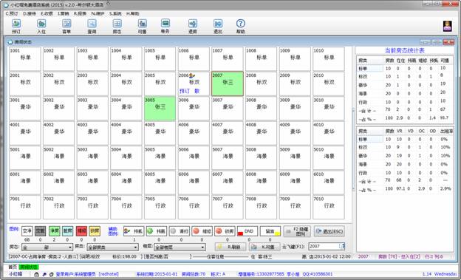Click the 锁房 auxiliary legend icon with red circle

pos(225,231)
